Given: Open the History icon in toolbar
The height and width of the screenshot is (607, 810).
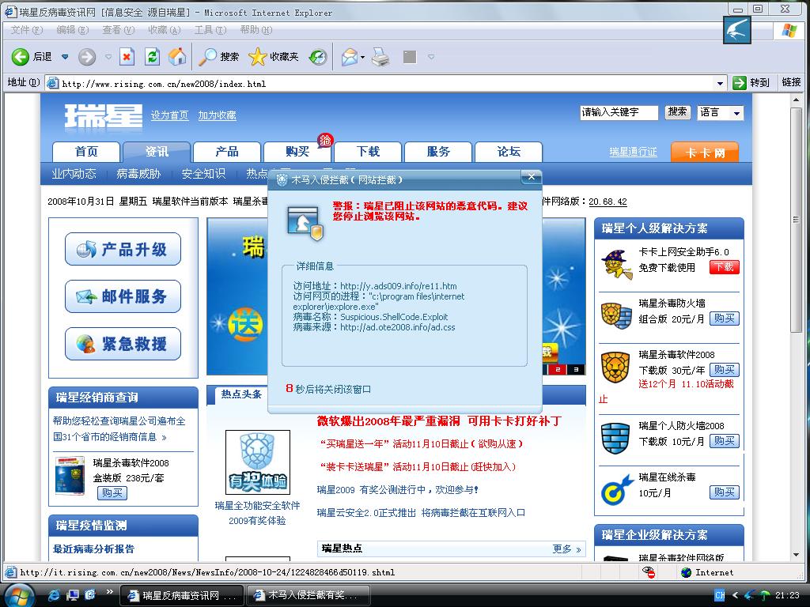Looking at the screenshot, I should point(318,57).
